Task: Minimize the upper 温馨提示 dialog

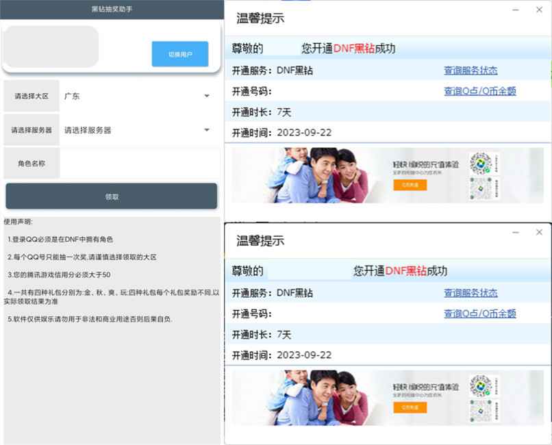Action: (516, 10)
